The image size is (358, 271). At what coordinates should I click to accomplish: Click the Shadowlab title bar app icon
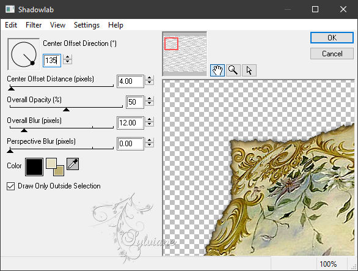tap(10, 9)
